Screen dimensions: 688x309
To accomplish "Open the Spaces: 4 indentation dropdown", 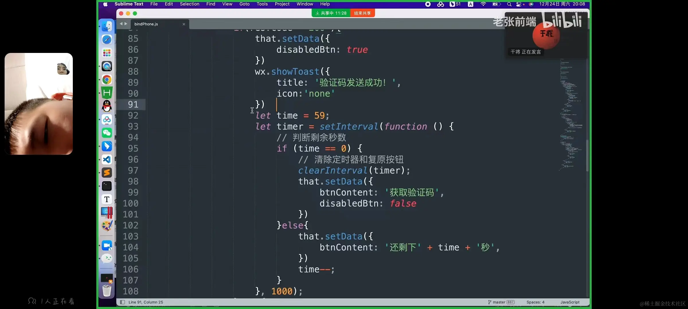I will [535, 302].
